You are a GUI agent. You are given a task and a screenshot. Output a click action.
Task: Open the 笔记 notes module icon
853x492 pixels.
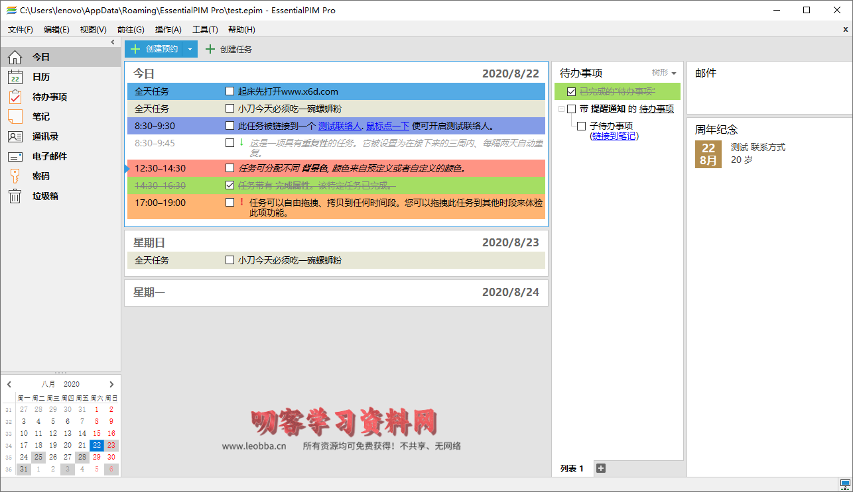click(15, 117)
